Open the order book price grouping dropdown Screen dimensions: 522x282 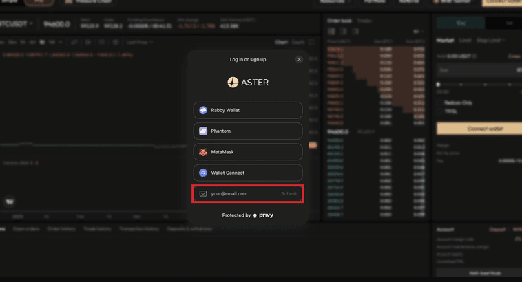tap(419, 32)
